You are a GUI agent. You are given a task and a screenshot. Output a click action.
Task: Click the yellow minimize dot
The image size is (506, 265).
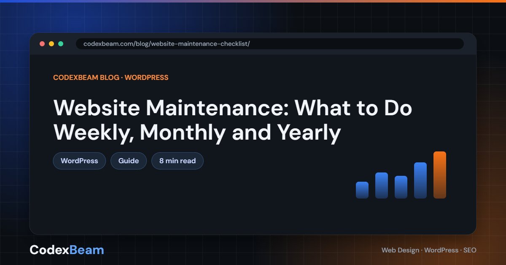[51, 44]
